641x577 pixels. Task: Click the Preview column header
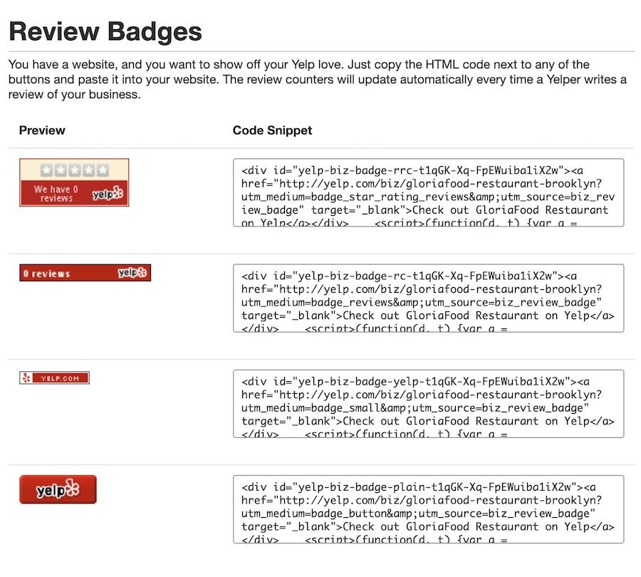click(x=42, y=130)
